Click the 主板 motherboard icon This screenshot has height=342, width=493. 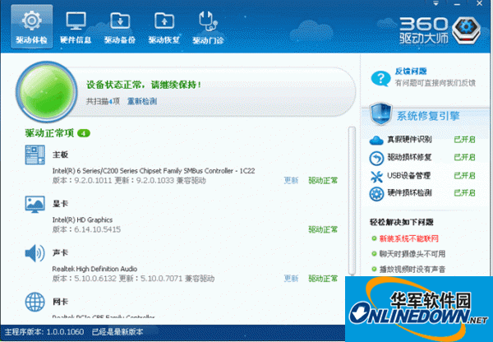pyautogui.click(x=35, y=155)
